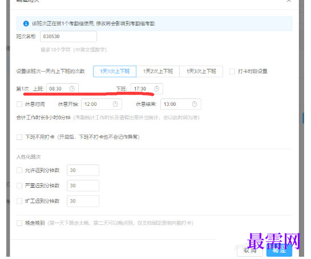Click the 休息开始 label

68,104
